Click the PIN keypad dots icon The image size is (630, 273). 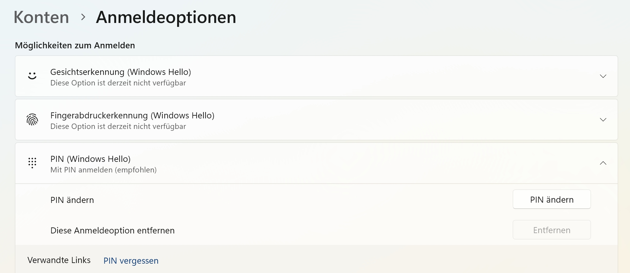[32, 163]
